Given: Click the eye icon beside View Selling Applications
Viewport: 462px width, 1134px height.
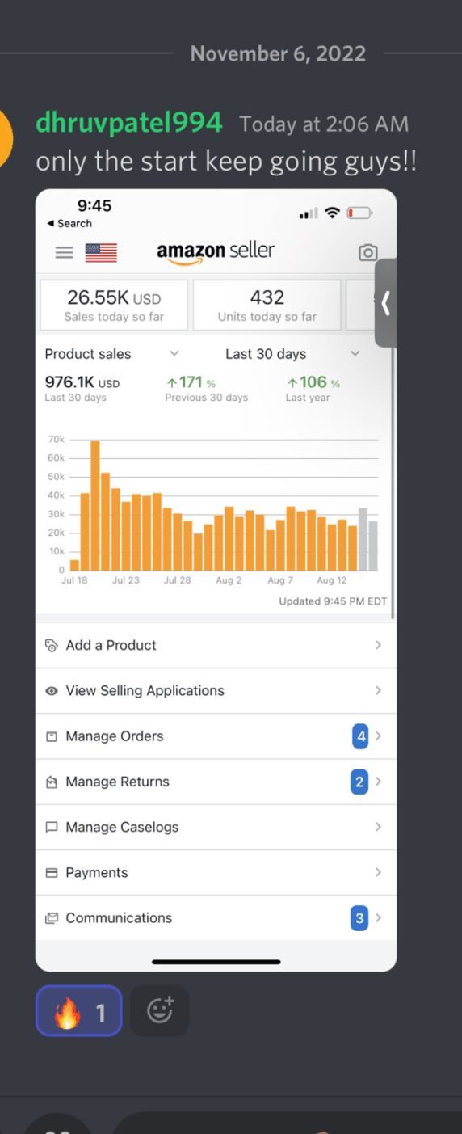Looking at the screenshot, I should [52, 691].
